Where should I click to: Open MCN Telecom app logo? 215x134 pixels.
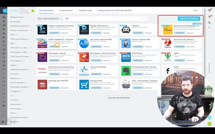(126, 57)
